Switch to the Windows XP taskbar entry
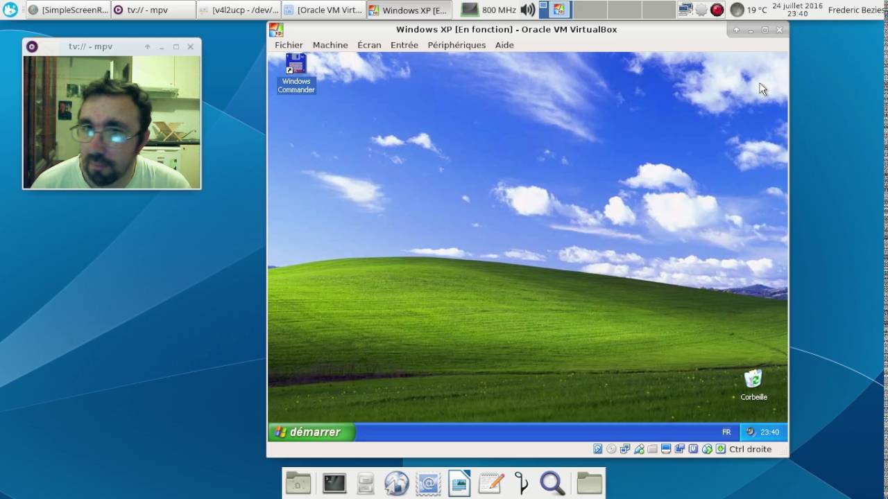The height and width of the screenshot is (499, 888). (x=409, y=10)
